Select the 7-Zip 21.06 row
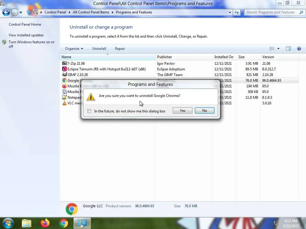 (x=180, y=63)
